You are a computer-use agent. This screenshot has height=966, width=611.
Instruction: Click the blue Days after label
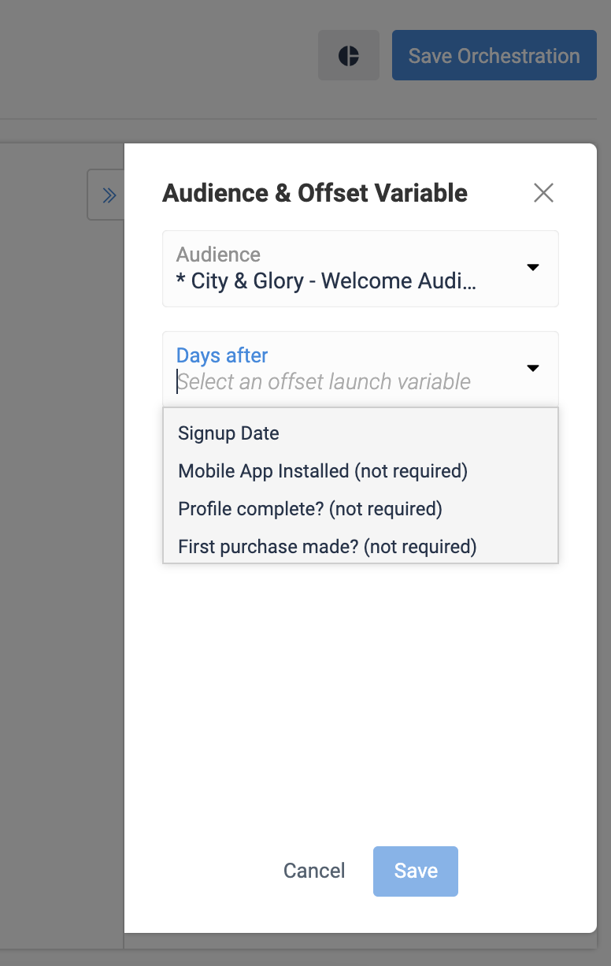click(x=222, y=355)
